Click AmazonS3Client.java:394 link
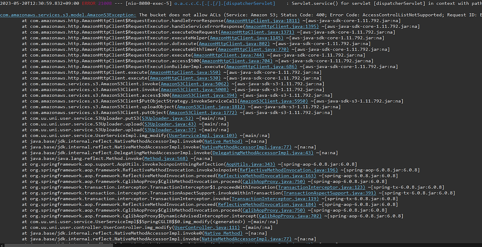 pos(204,95)
